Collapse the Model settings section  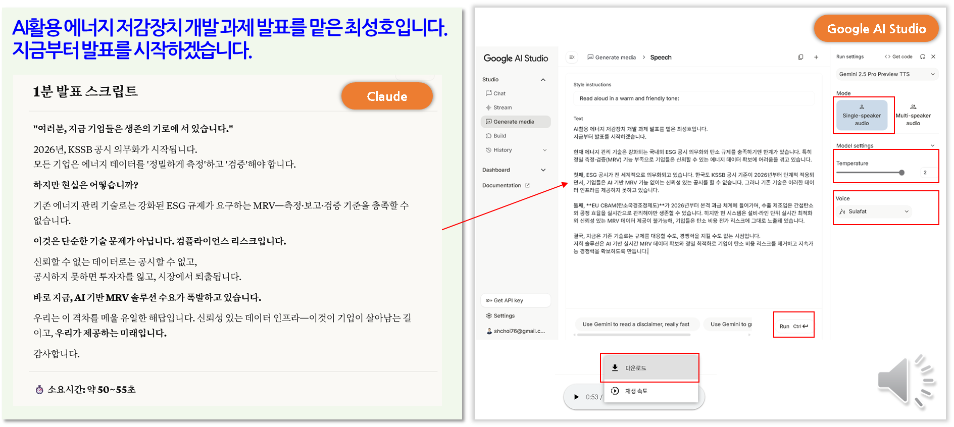[x=932, y=146]
